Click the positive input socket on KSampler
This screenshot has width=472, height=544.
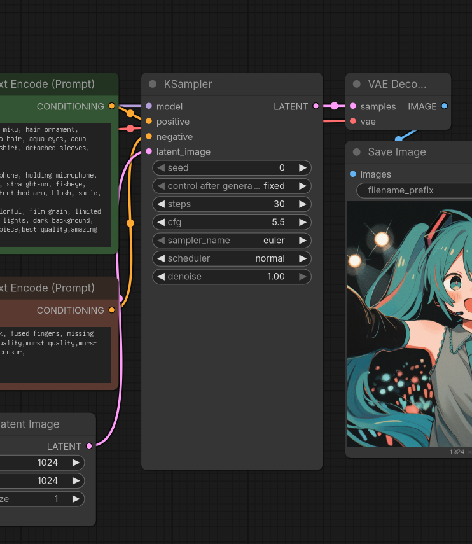pos(149,122)
